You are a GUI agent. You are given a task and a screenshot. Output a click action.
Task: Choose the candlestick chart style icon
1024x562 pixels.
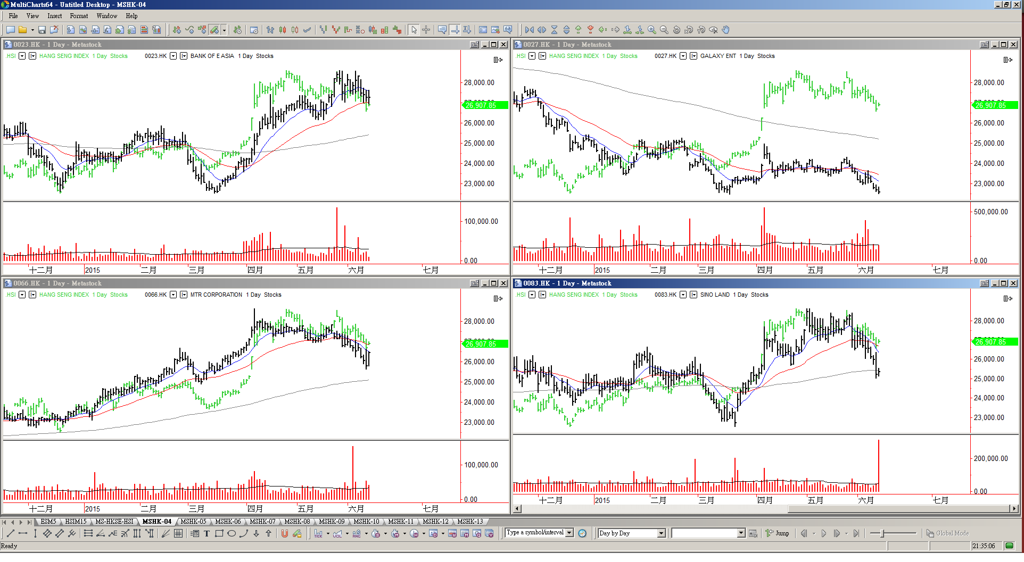tap(283, 30)
